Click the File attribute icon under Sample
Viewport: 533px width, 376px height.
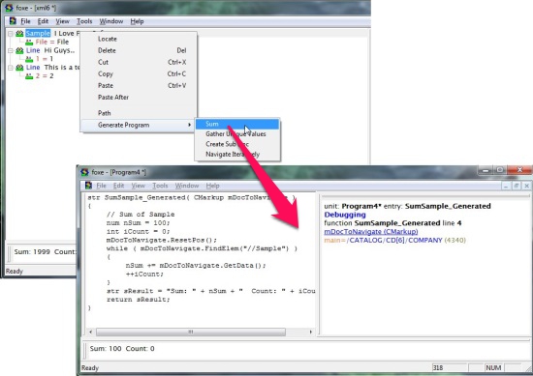29,42
